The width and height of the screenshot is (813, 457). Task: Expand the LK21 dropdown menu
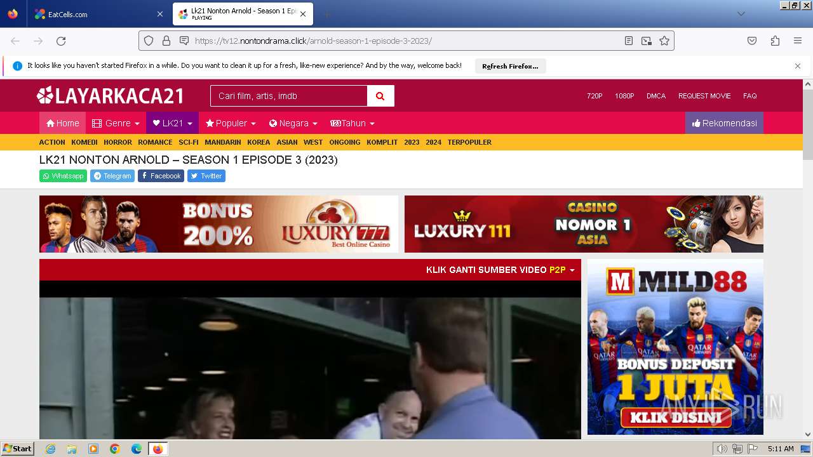coord(172,123)
